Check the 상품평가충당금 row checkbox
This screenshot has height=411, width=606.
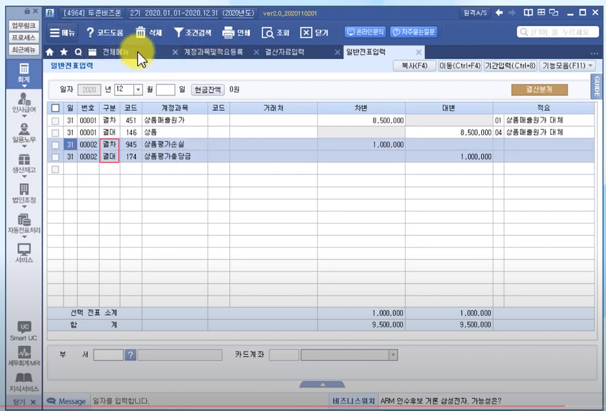[x=56, y=157]
